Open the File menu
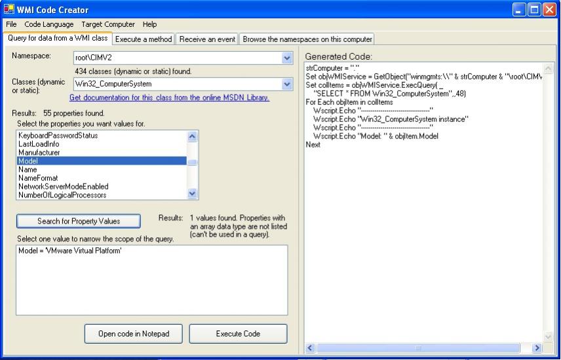The height and width of the screenshot is (360, 561). click(11, 24)
